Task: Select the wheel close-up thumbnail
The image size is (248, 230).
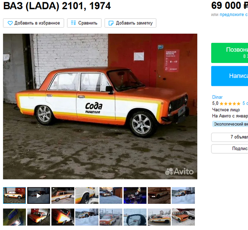Action: pos(87,196)
